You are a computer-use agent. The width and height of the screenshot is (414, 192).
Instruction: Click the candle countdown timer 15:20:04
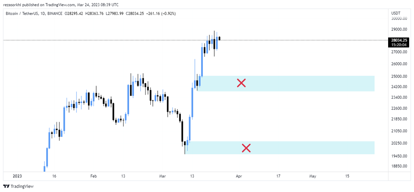pos(400,45)
